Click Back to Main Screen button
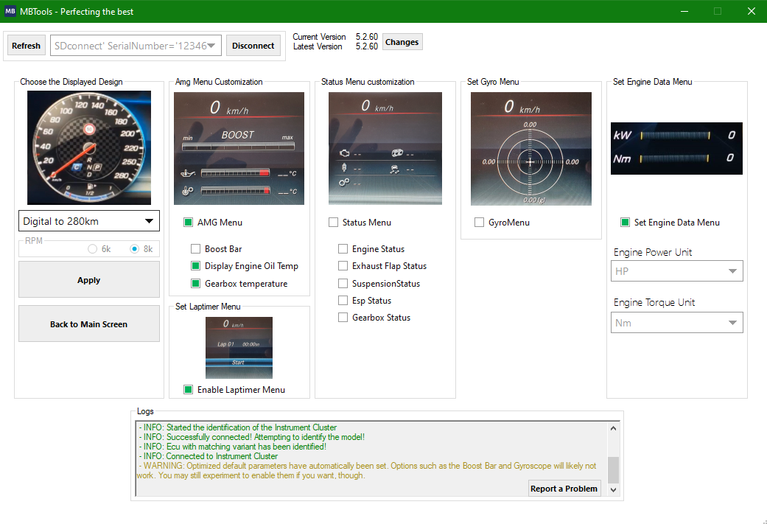The height and width of the screenshot is (524, 767). coord(89,324)
